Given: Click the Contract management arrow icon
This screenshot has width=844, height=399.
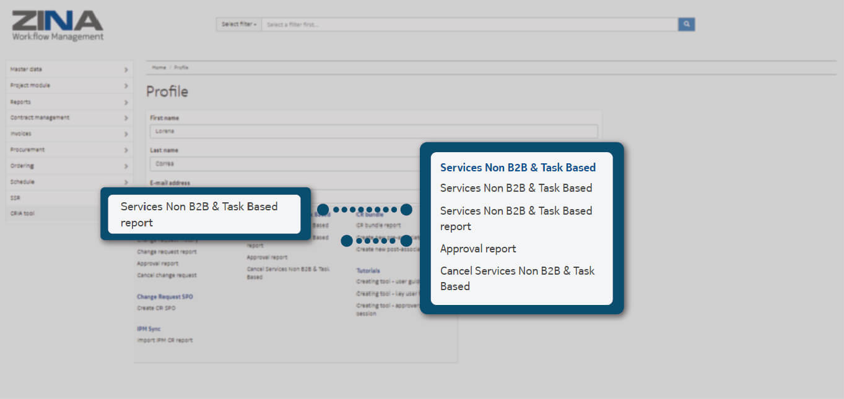Looking at the screenshot, I should click(x=126, y=118).
